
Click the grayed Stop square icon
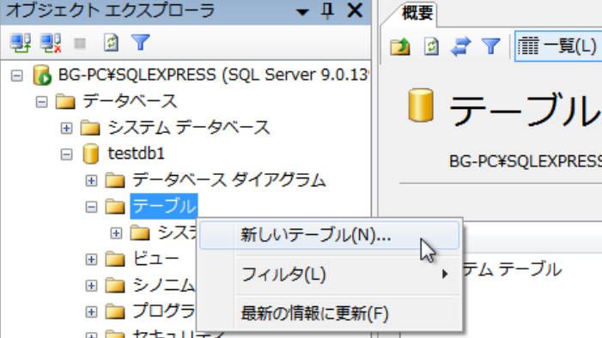pos(80,44)
